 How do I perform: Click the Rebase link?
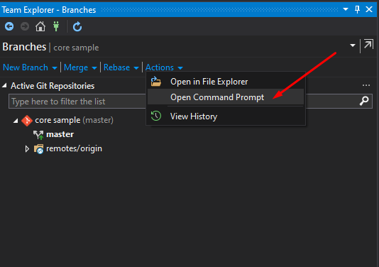pyautogui.click(x=116, y=67)
